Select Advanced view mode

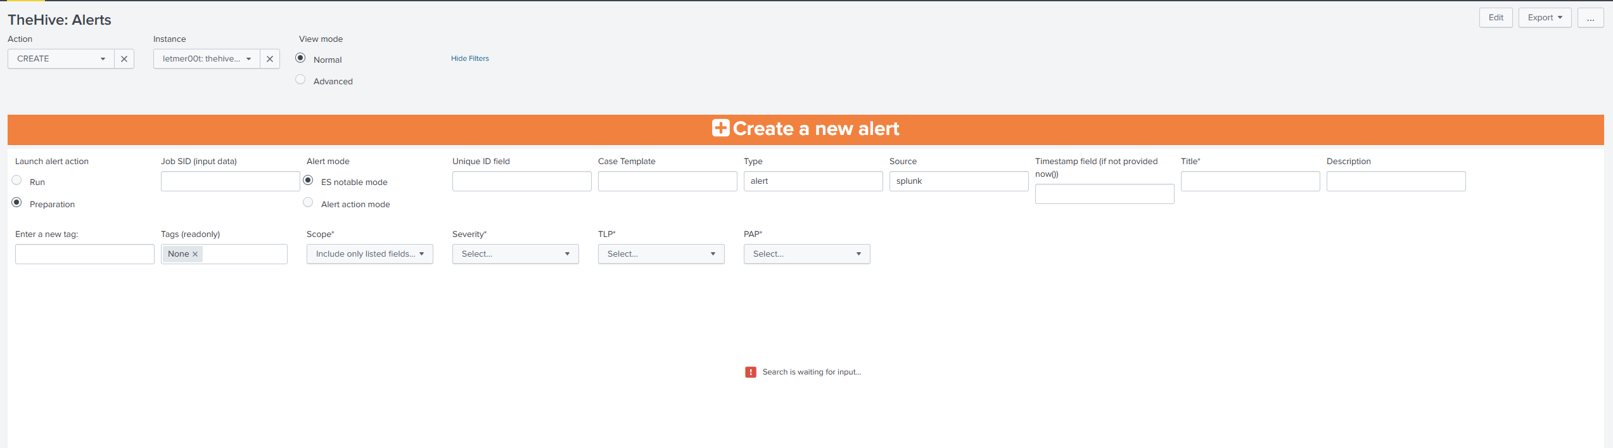point(300,79)
